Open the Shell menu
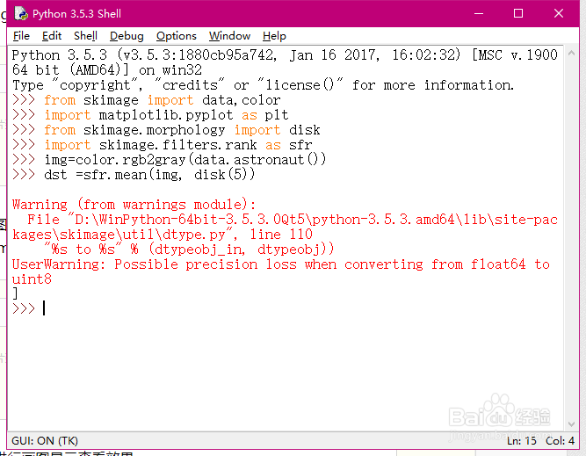Screen dimensions: 586x456 85,36
